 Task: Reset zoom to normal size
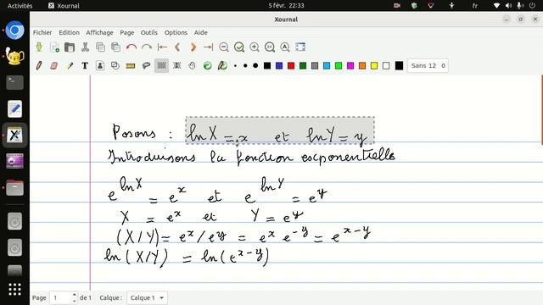(x=270, y=47)
